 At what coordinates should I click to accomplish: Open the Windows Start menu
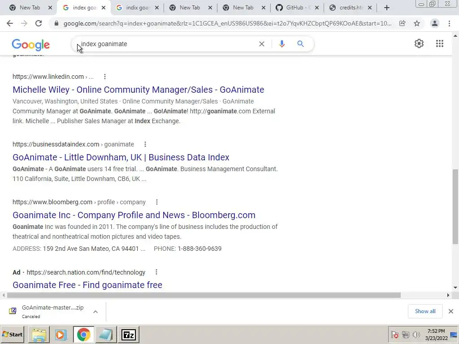pos(12,334)
